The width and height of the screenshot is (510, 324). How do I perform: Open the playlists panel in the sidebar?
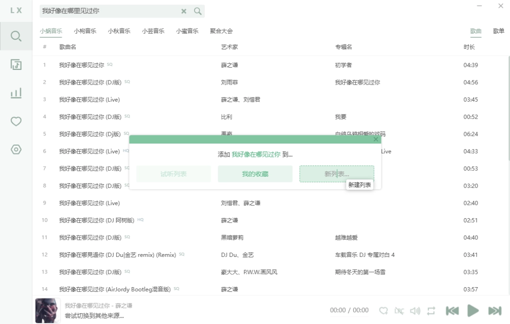coord(16,65)
